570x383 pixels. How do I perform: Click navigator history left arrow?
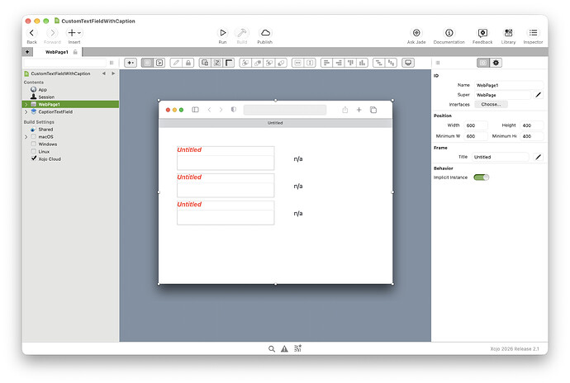103,73
